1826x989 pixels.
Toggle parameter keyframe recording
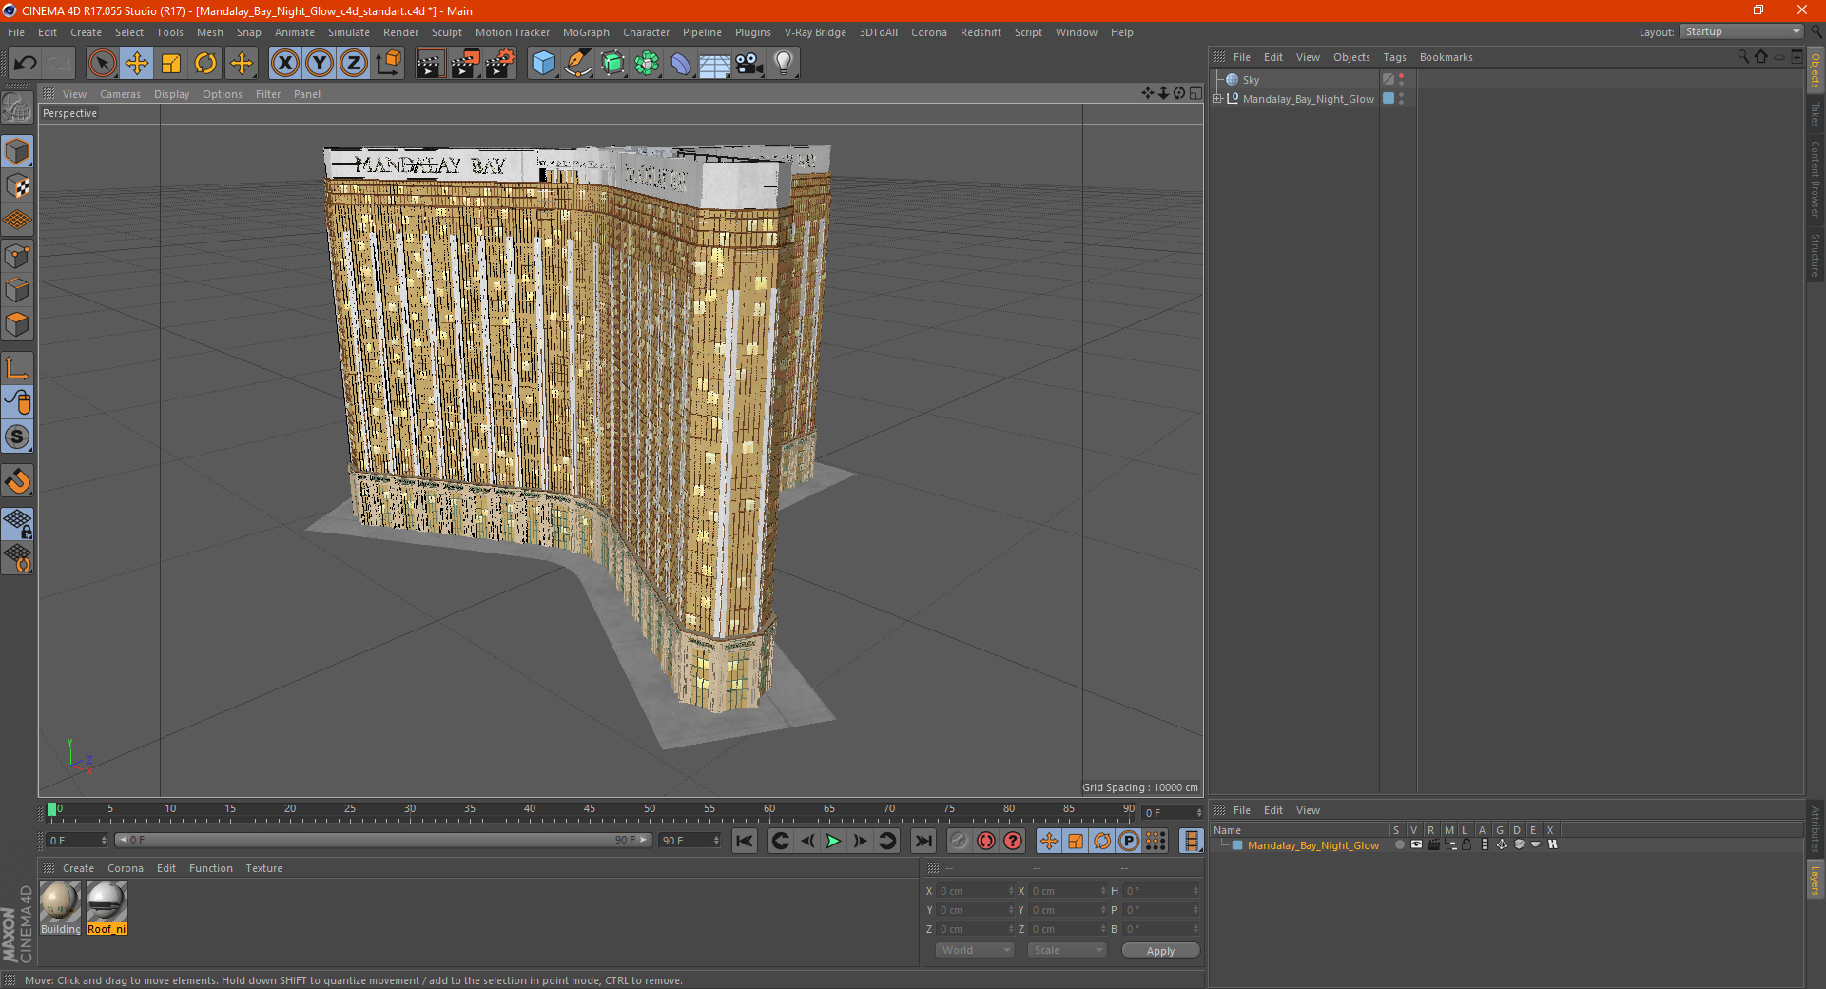(x=1129, y=841)
